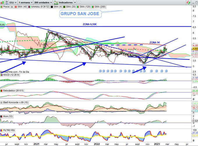Screen dimensions: 198x146
Task: Click the ProRealTime.com - Fin de Día text
Action: coord(15,72)
